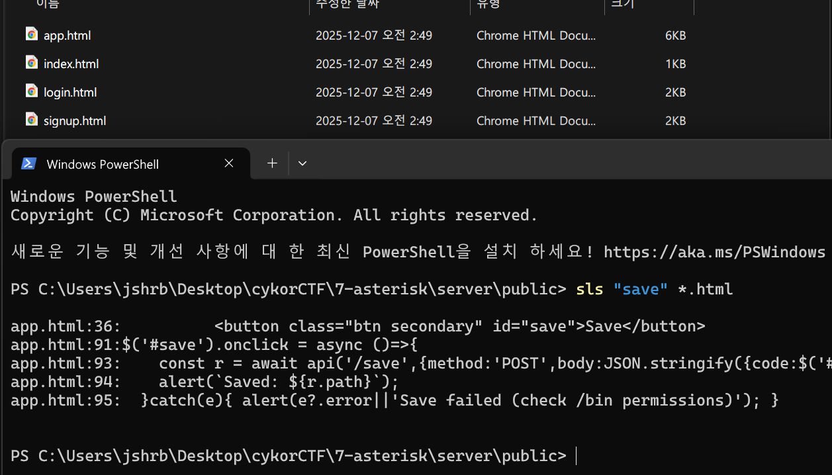Click the app.html:95 result line
The image size is (832, 475).
pyautogui.click(x=395, y=400)
